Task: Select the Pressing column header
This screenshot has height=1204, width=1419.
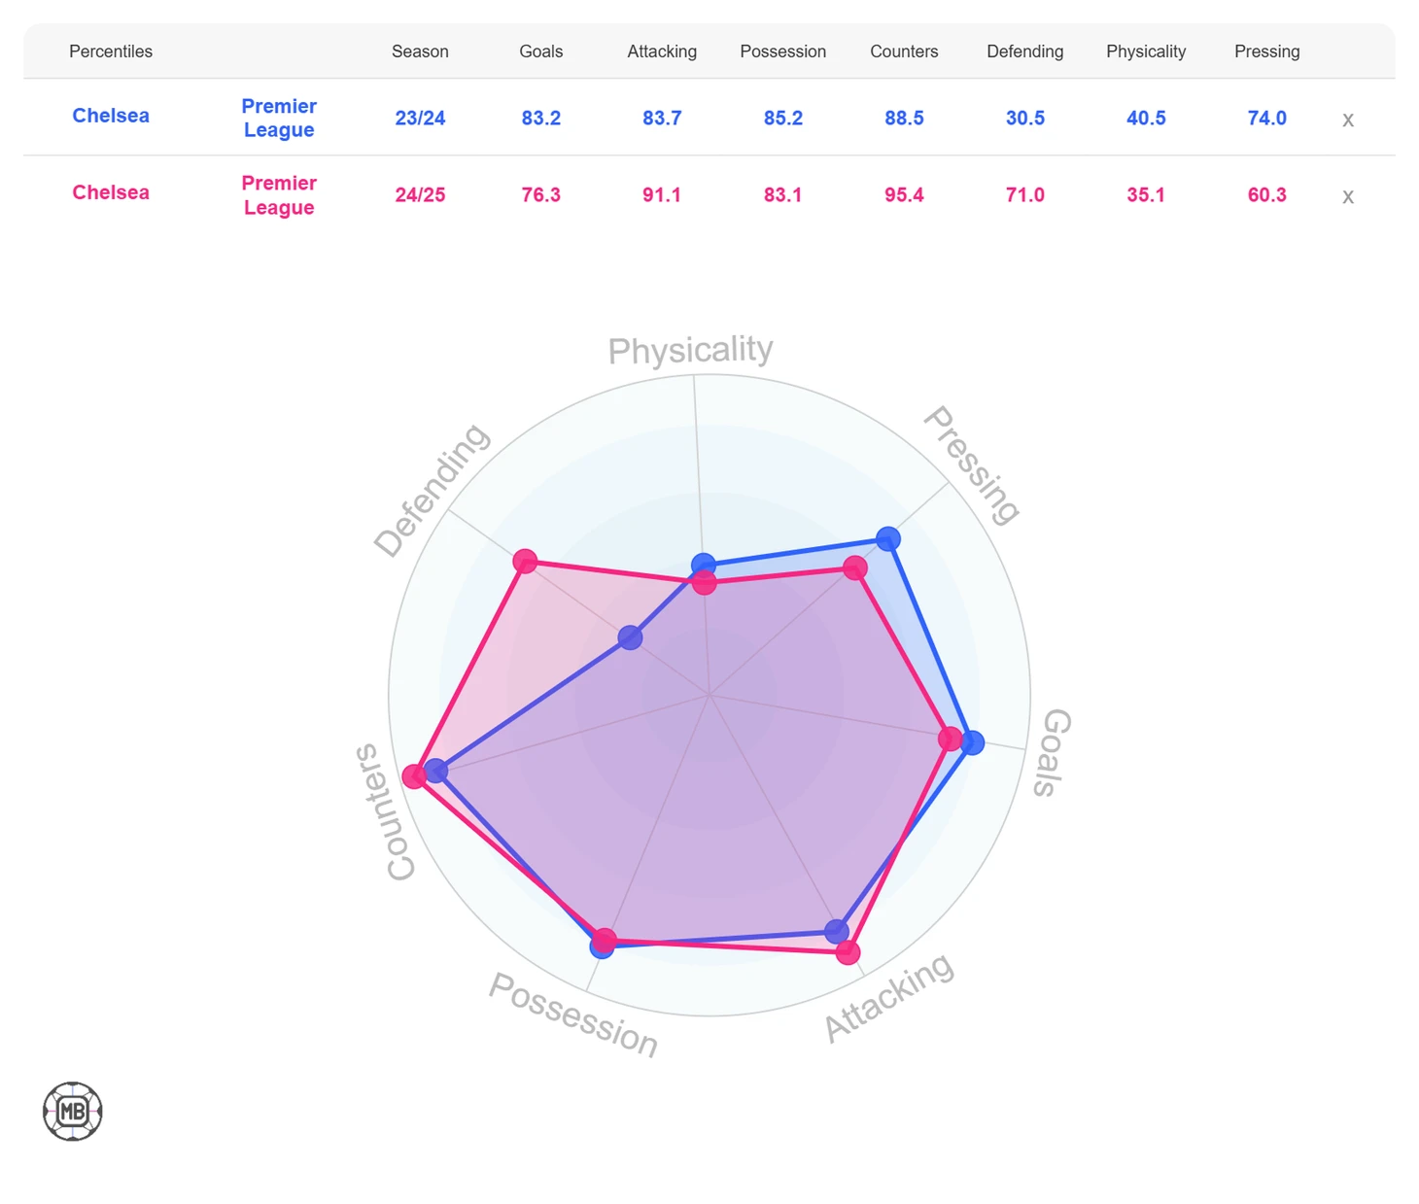Action: point(1266,52)
